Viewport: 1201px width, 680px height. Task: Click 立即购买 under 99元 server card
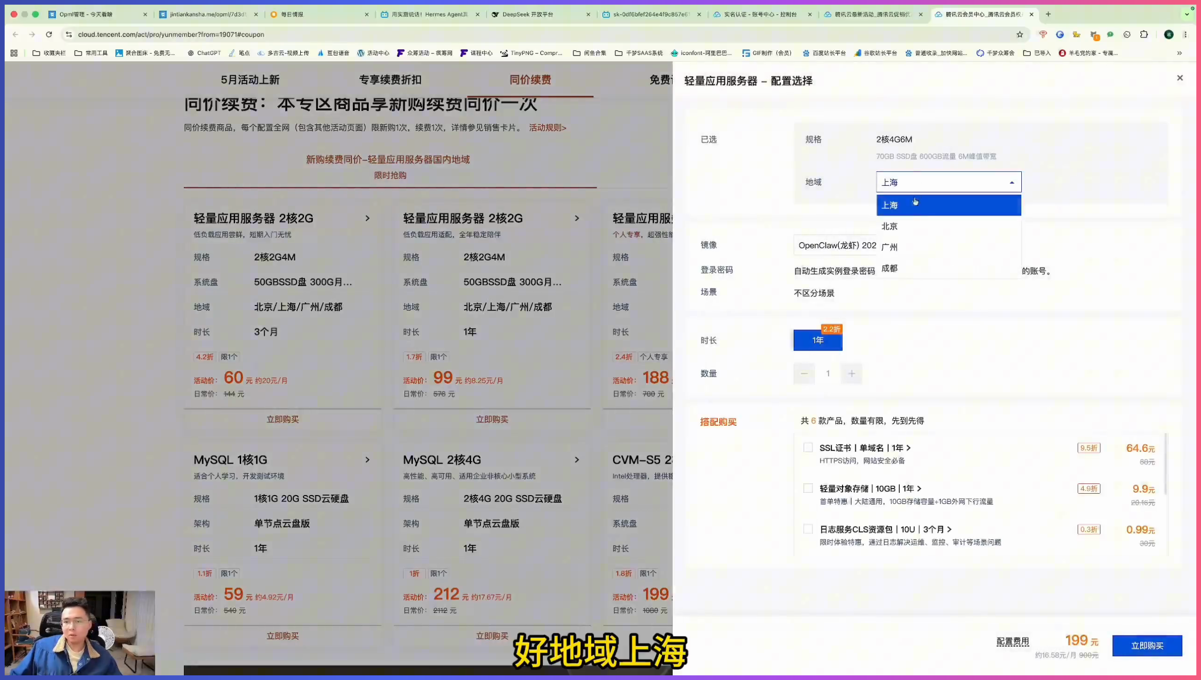[x=492, y=419]
